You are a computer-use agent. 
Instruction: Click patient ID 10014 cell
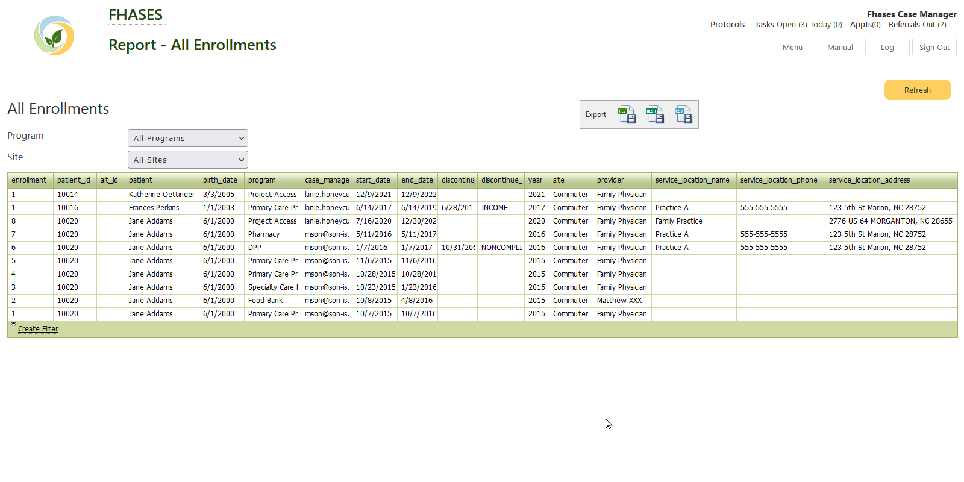coord(75,195)
